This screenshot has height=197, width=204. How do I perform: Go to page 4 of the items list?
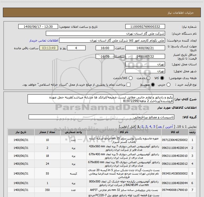click(150, 126)
